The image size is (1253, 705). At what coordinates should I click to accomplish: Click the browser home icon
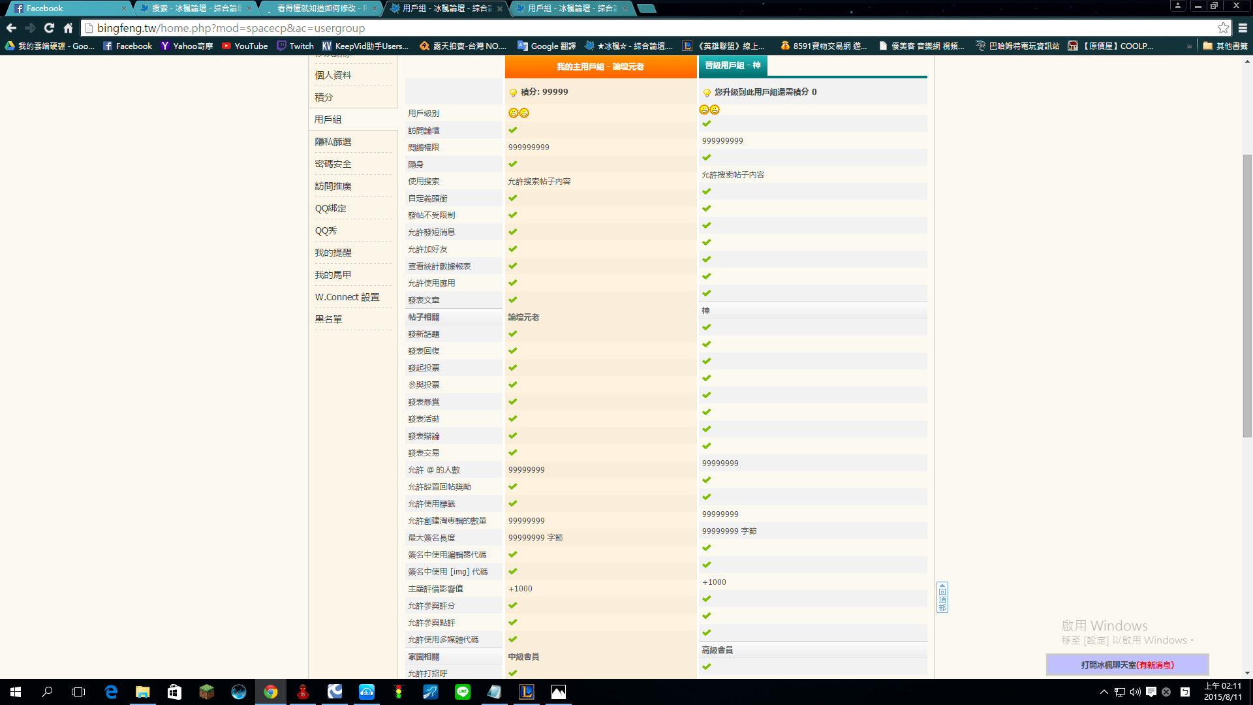(x=68, y=28)
